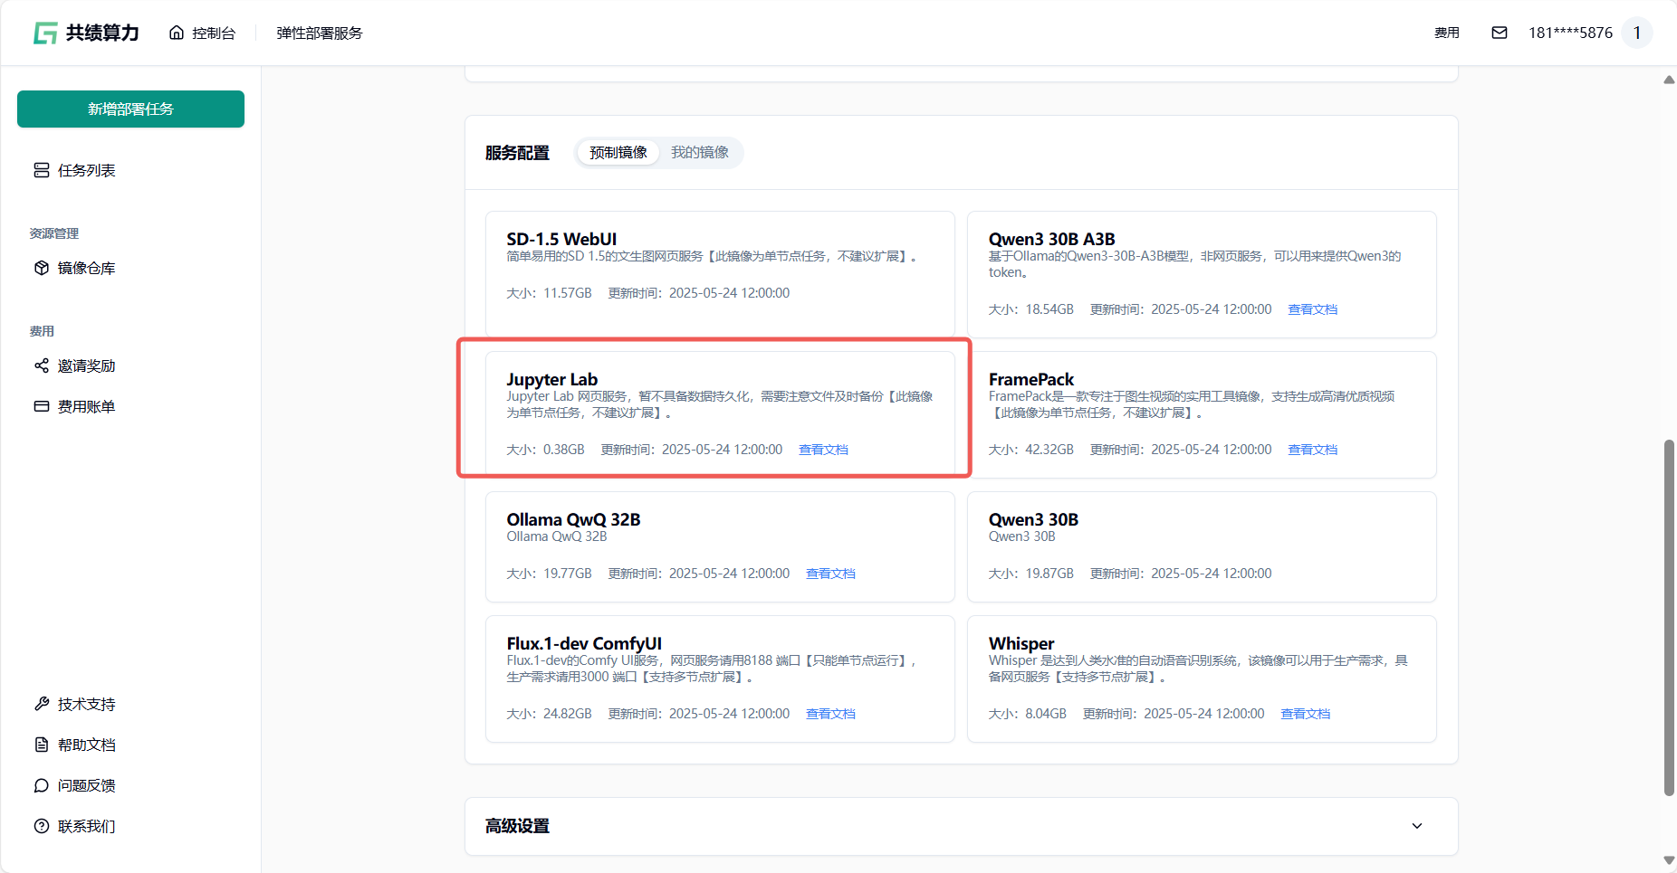
Task: Expand the 高级设置 section chevron
Action: coord(1417,826)
